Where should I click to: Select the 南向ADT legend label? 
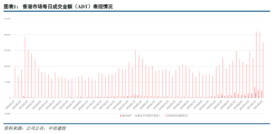(126, 116)
